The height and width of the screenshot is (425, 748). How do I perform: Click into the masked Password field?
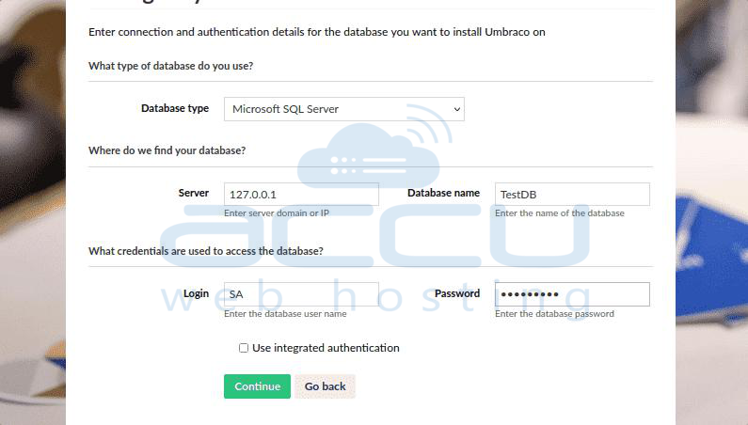click(x=572, y=294)
